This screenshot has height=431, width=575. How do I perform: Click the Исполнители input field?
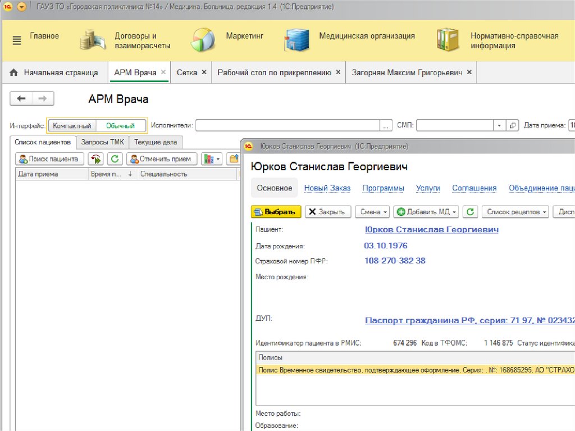287,126
